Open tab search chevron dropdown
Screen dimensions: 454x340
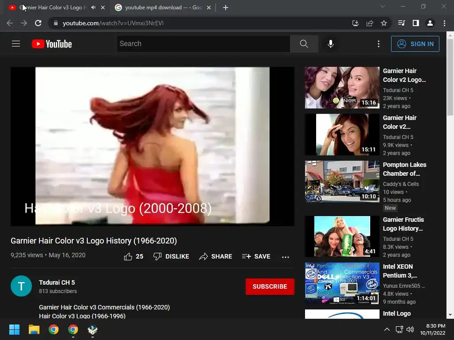coord(383,6)
